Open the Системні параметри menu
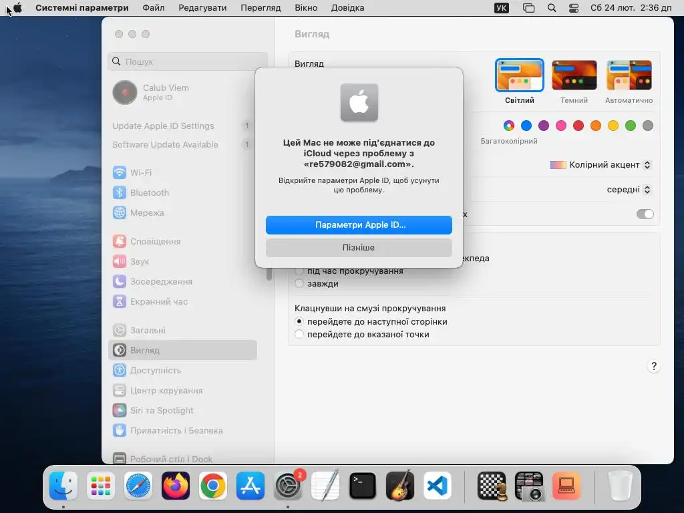The height and width of the screenshot is (513, 684). pyautogui.click(x=82, y=8)
